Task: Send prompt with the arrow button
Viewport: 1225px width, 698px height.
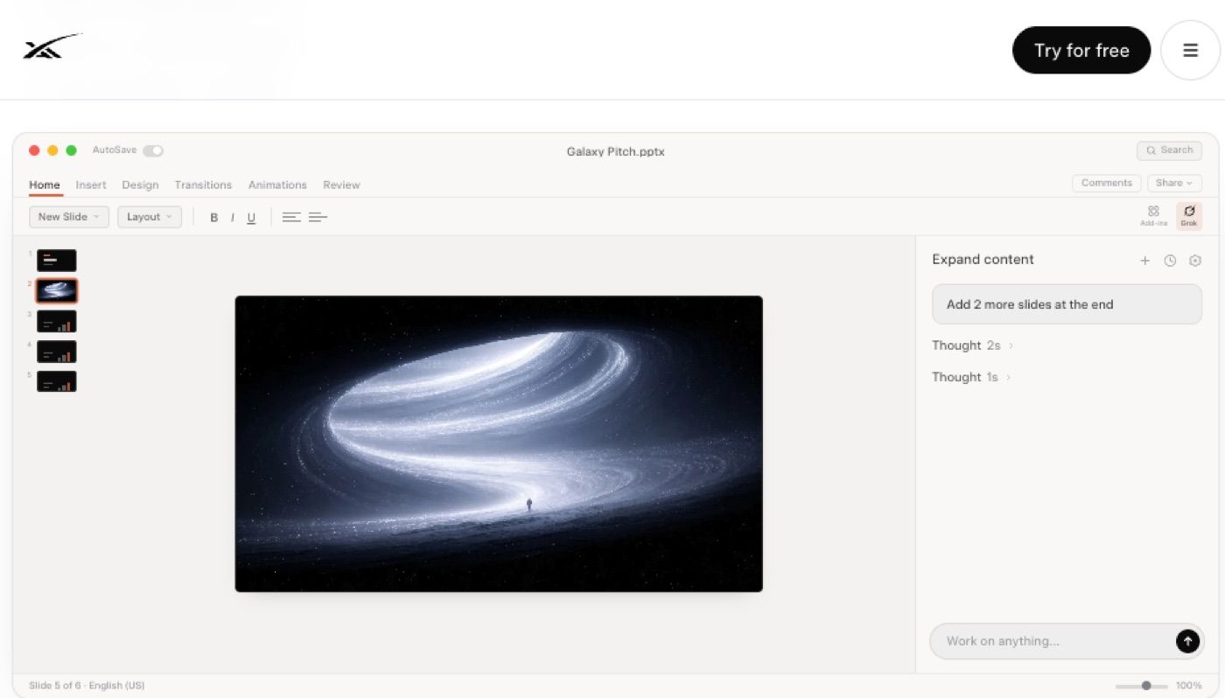Action: 1187,641
